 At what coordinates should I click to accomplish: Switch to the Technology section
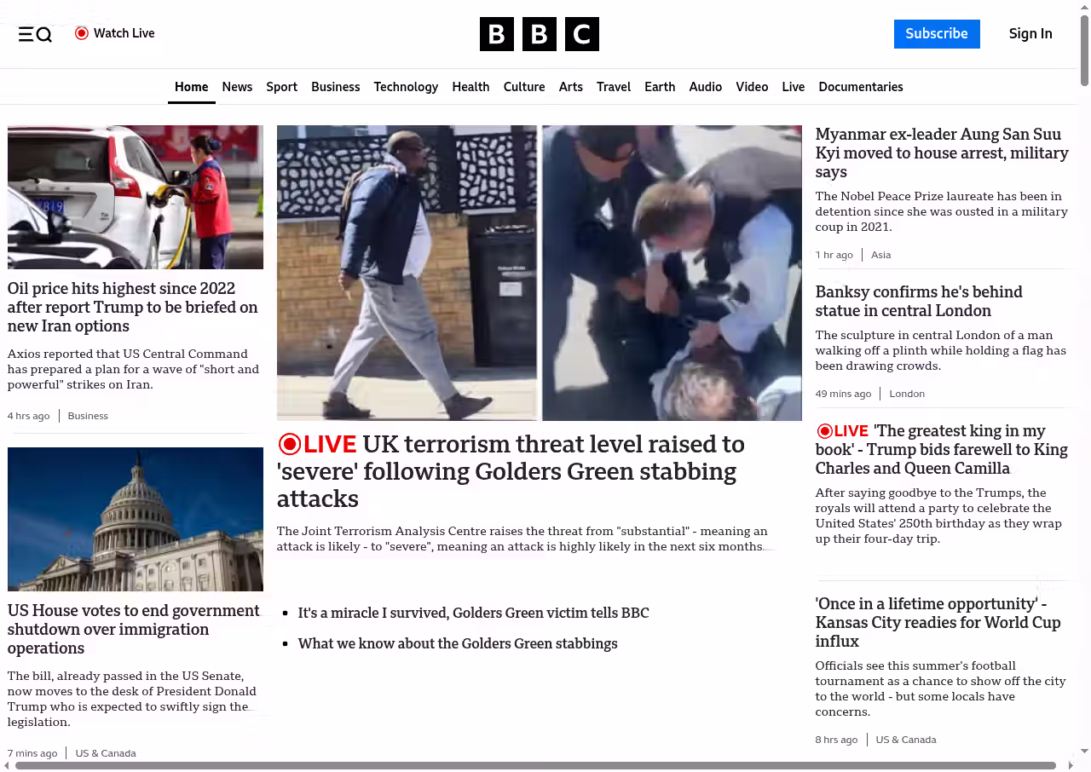pos(406,87)
